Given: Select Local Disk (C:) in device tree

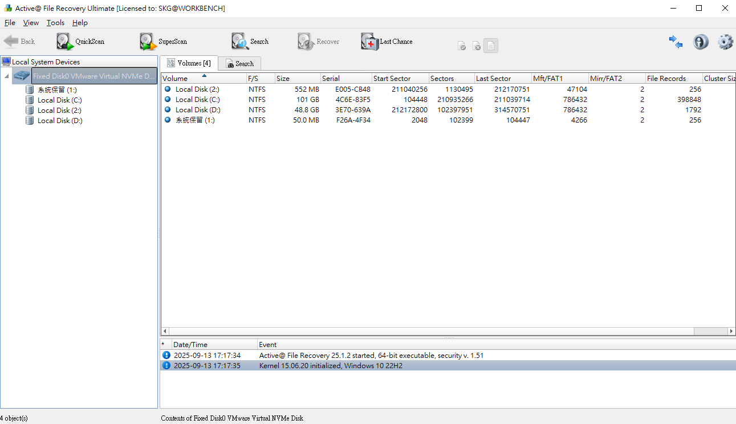Looking at the screenshot, I should click(59, 100).
